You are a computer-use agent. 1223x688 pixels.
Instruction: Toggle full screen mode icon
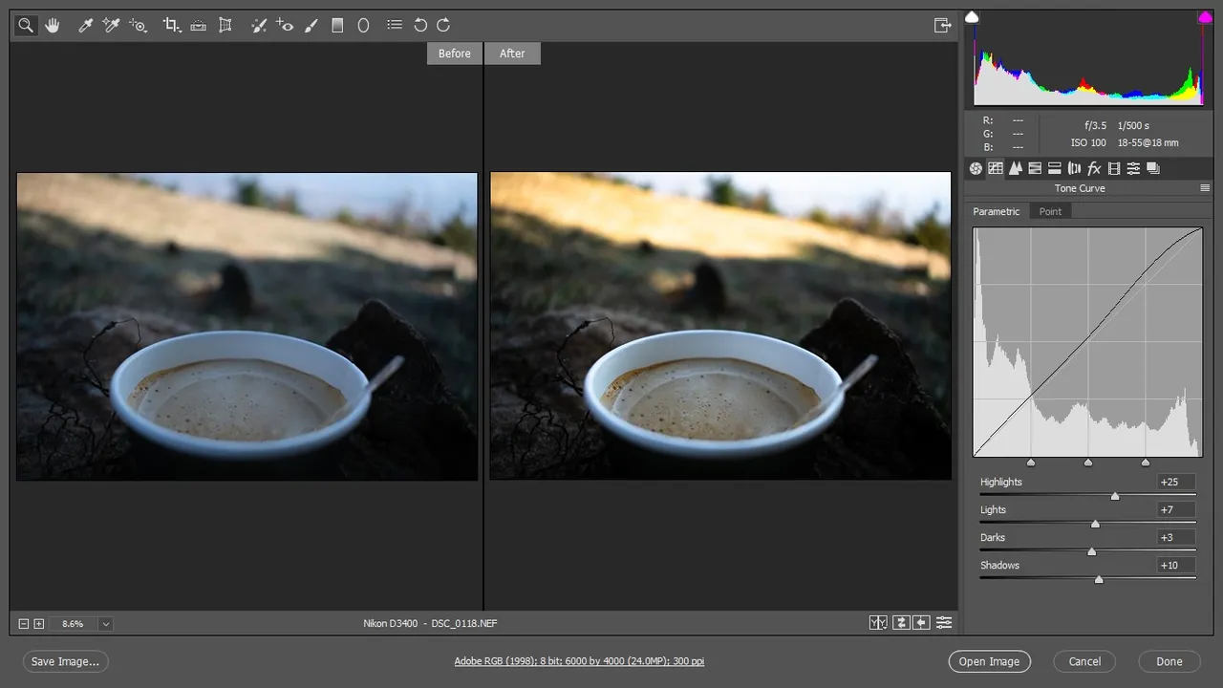click(x=942, y=26)
